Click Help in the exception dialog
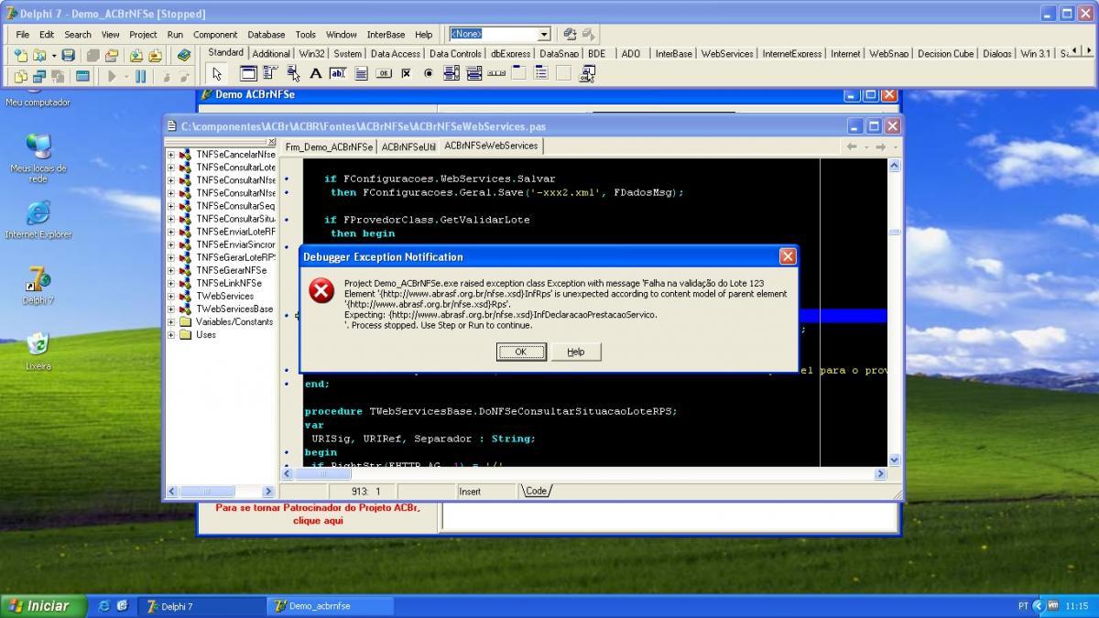1099x618 pixels. 575,352
